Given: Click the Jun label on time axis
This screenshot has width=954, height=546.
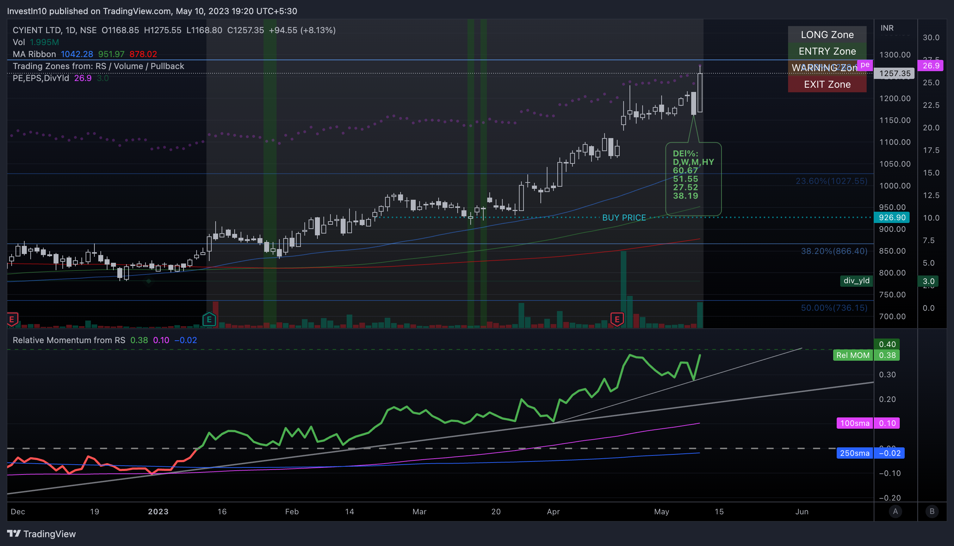Looking at the screenshot, I should pos(802,511).
